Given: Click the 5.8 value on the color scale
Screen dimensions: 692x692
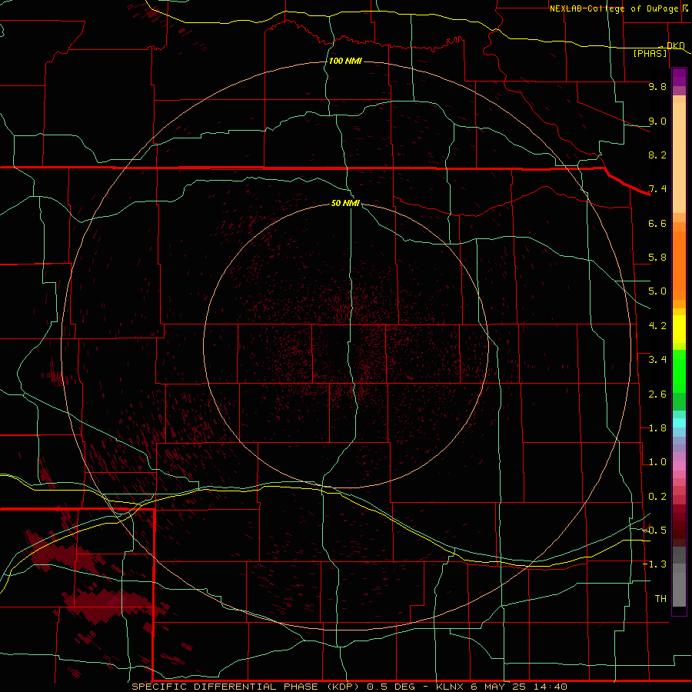Looking at the screenshot, I should pyautogui.click(x=657, y=258).
